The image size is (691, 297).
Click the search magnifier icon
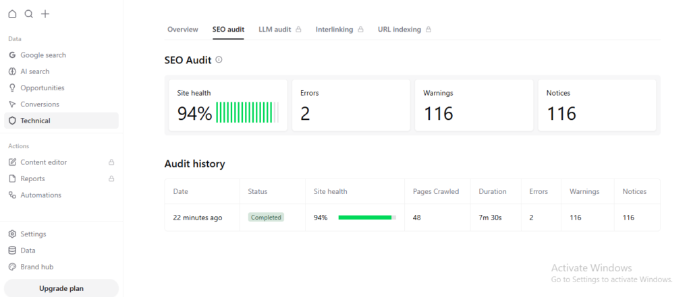pos(28,13)
